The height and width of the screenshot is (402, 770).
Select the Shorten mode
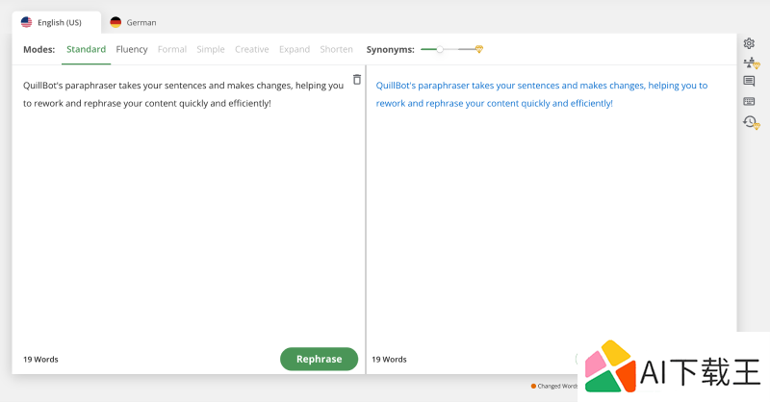point(336,49)
